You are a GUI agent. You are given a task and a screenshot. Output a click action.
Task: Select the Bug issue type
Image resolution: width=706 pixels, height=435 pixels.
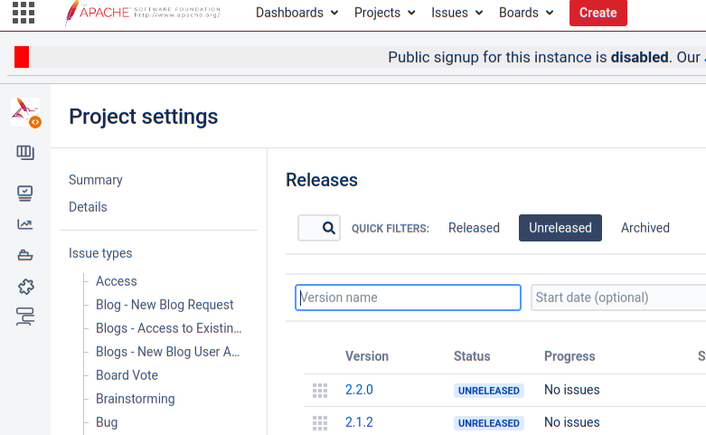point(107,422)
